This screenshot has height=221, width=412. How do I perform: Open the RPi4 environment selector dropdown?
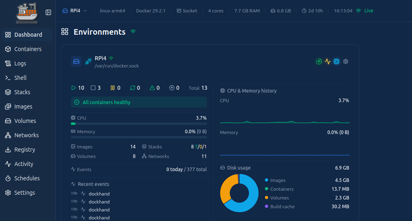point(75,11)
